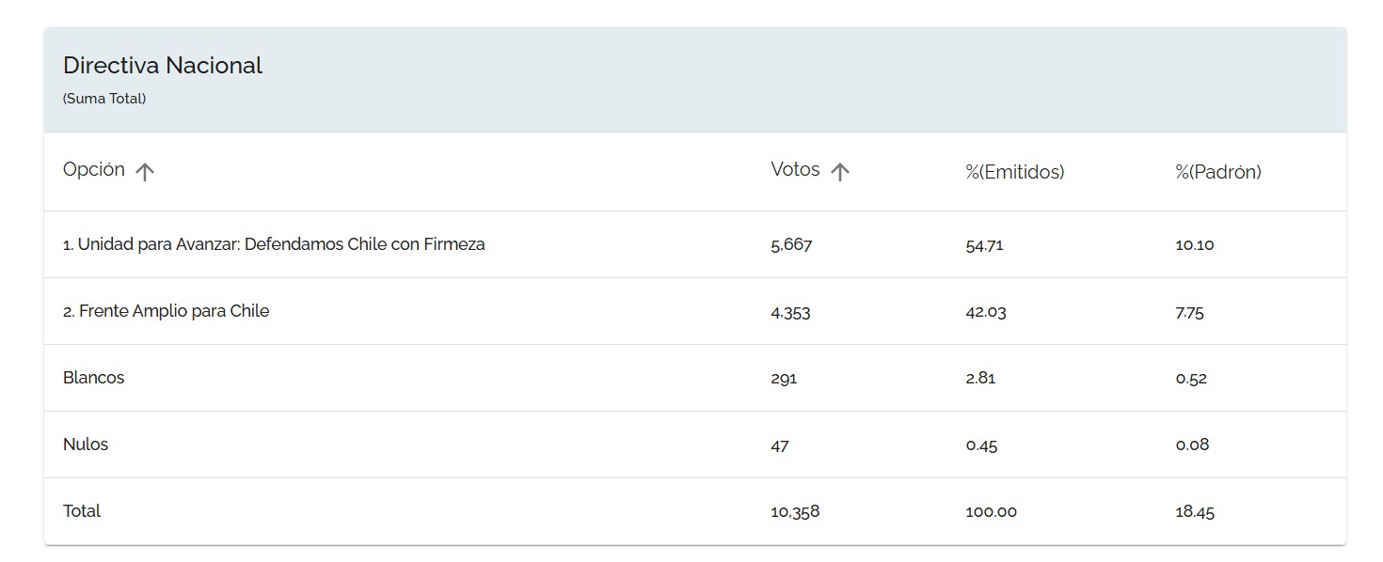This screenshot has height=562, width=1383.
Task: Click the 4,353 votes cell
Action: pyautogui.click(x=790, y=312)
